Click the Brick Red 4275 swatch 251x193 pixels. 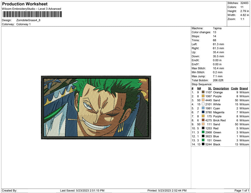tap(203, 120)
